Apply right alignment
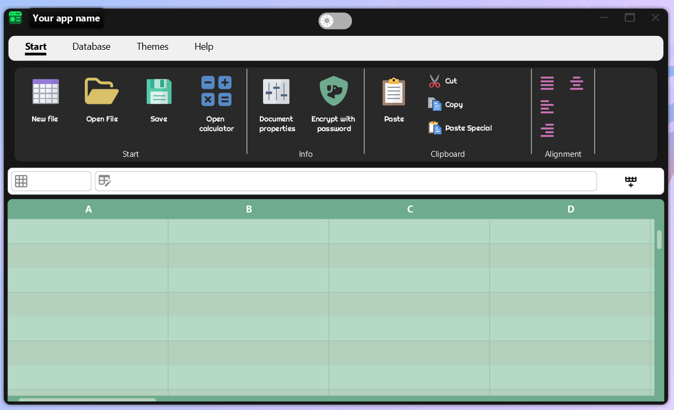This screenshot has width=674, height=410. click(547, 130)
